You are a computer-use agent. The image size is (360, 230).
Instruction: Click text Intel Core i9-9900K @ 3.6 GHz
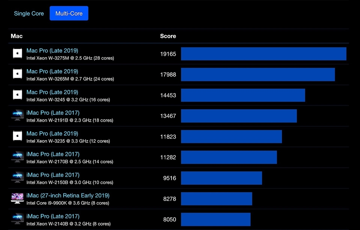(x=58, y=203)
